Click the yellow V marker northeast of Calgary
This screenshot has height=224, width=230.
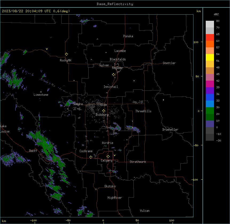(114, 155)
